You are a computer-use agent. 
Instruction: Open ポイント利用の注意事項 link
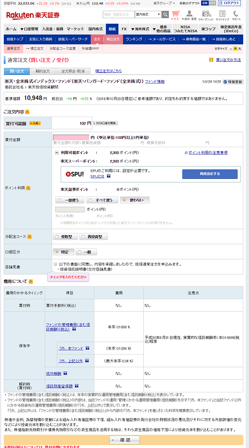tap(208, 153)
